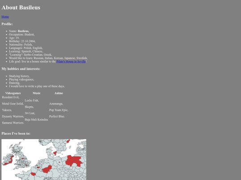Viewport: 241px width, 180px height.
Task: Click the 50 Cent cell
Action: pos(30,113)
